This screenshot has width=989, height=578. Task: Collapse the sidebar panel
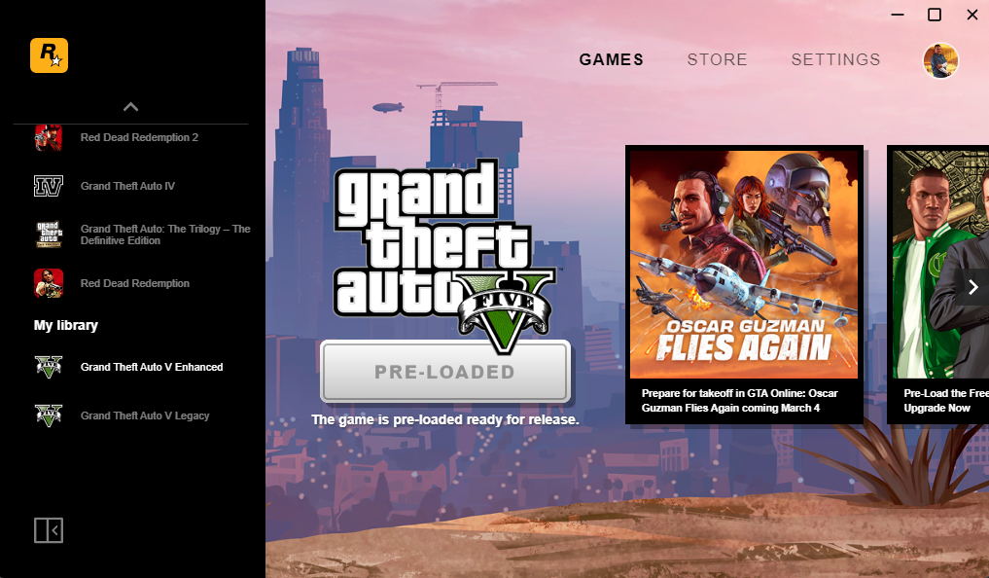[49, 530]
